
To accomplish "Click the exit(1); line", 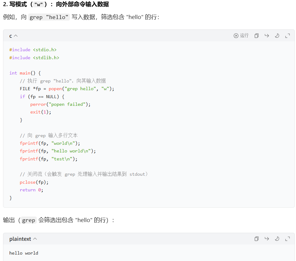I will [40, 112].
